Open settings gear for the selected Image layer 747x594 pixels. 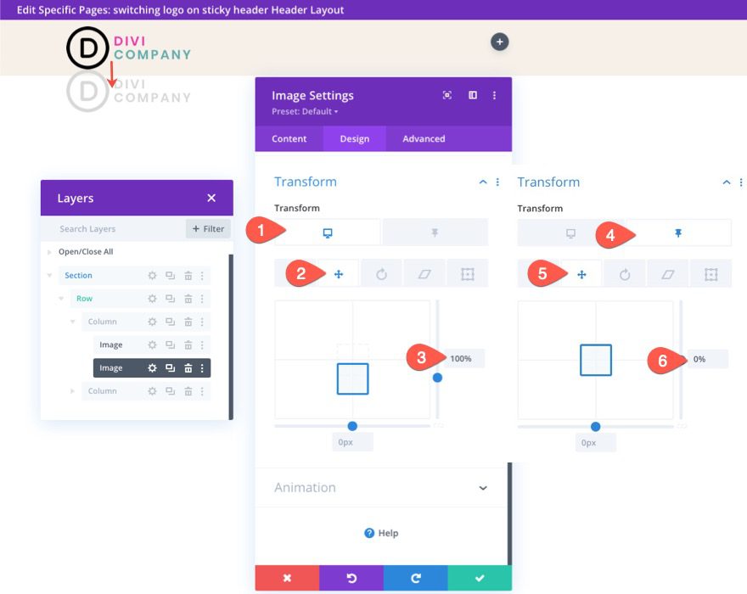click(154, 367)
